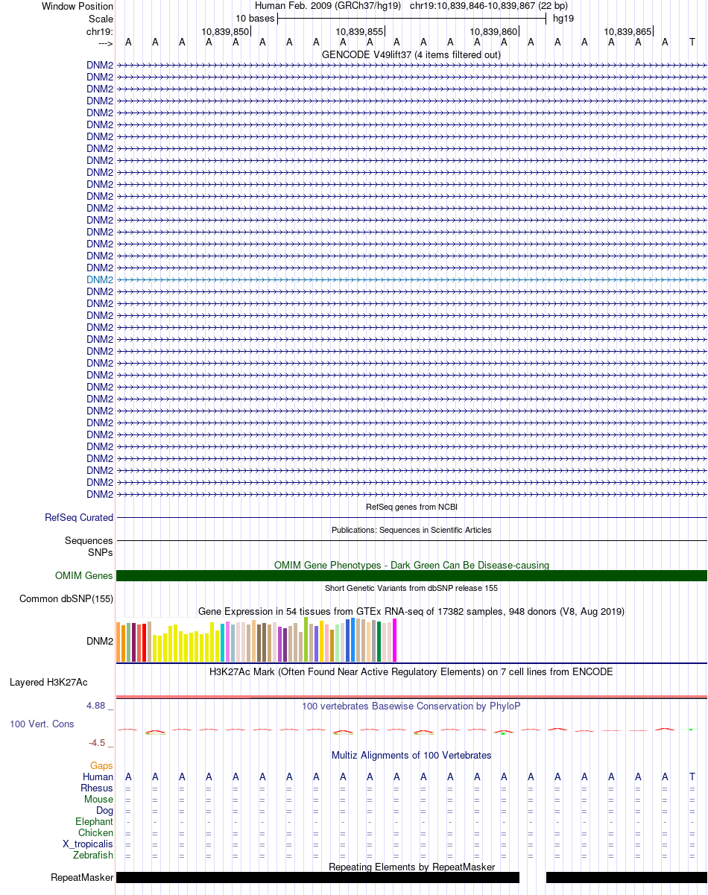708x895 pixels.
Task: Select the Rhesus species label
Action: (x=97, y=788)
